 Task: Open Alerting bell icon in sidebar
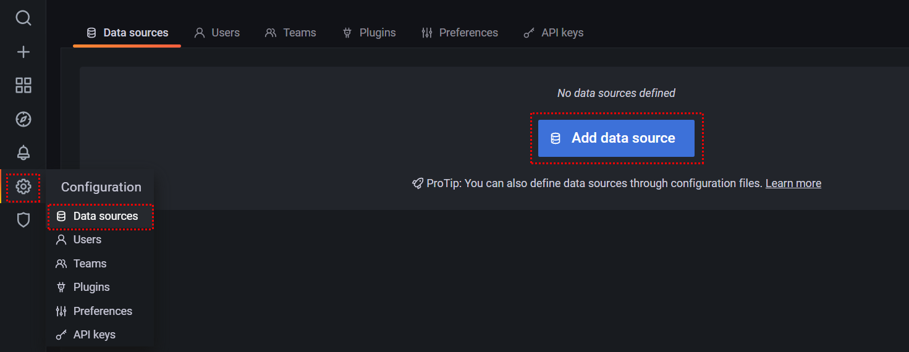click(x=23, y=153)
